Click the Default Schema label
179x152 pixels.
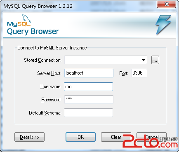click(x=45, y=113)
